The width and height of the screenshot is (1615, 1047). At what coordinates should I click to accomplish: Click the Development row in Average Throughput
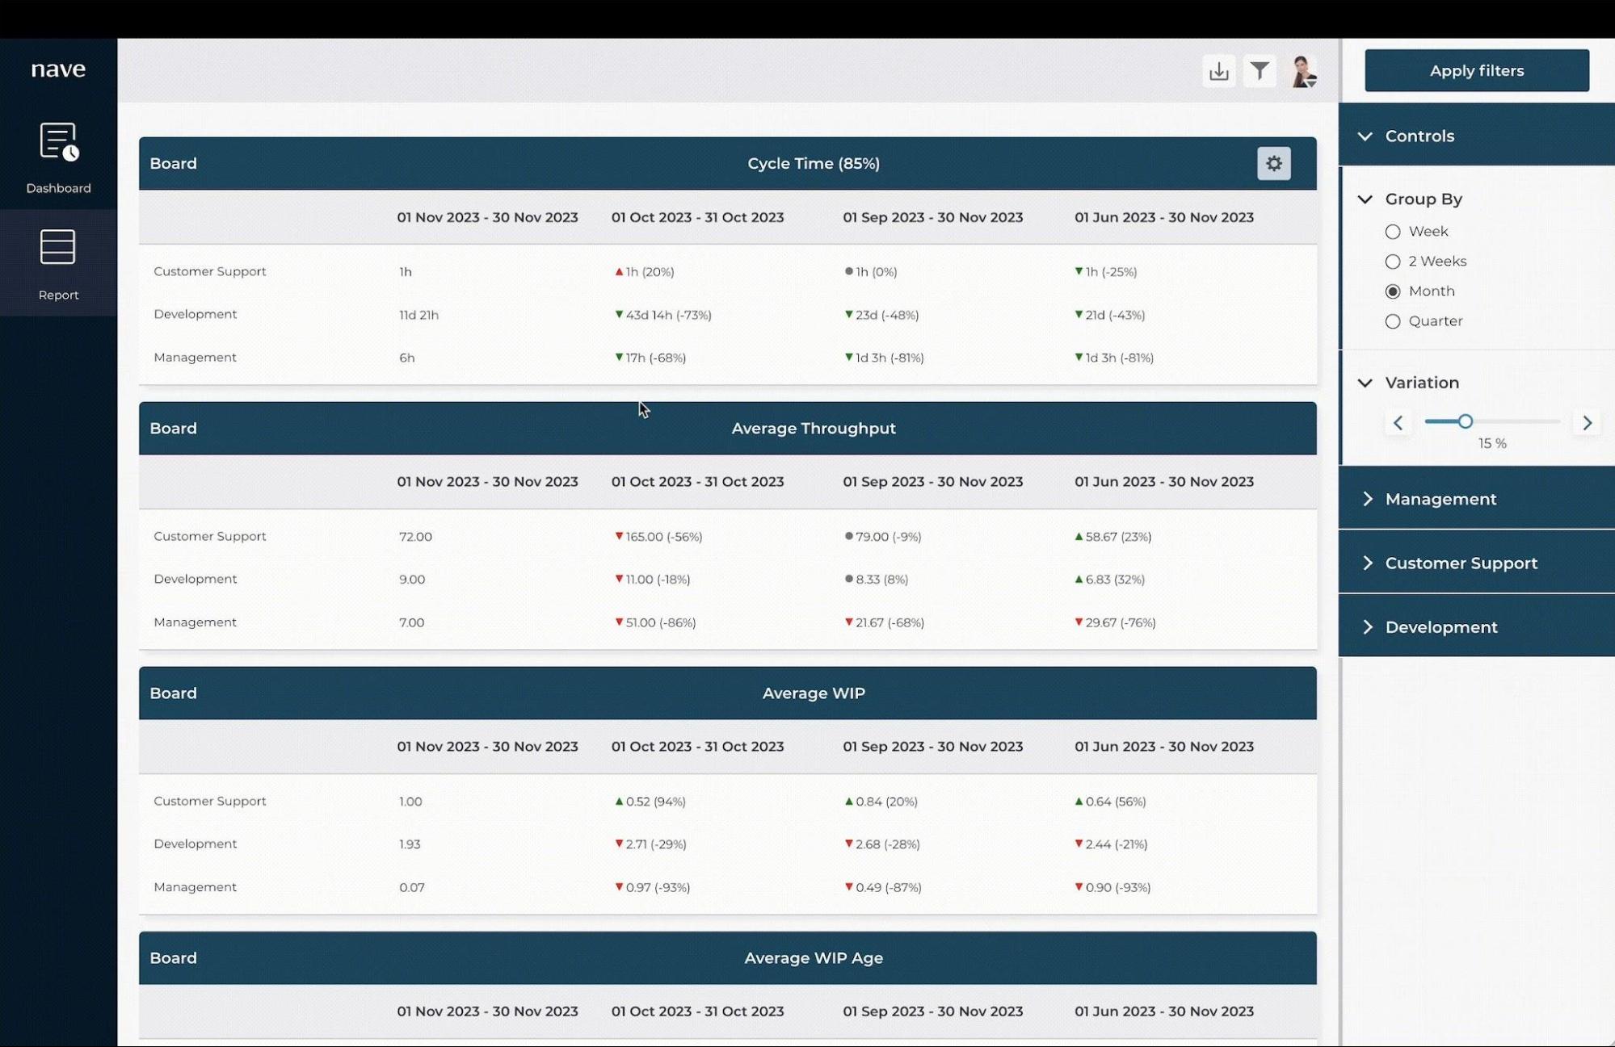coord(195,579)
